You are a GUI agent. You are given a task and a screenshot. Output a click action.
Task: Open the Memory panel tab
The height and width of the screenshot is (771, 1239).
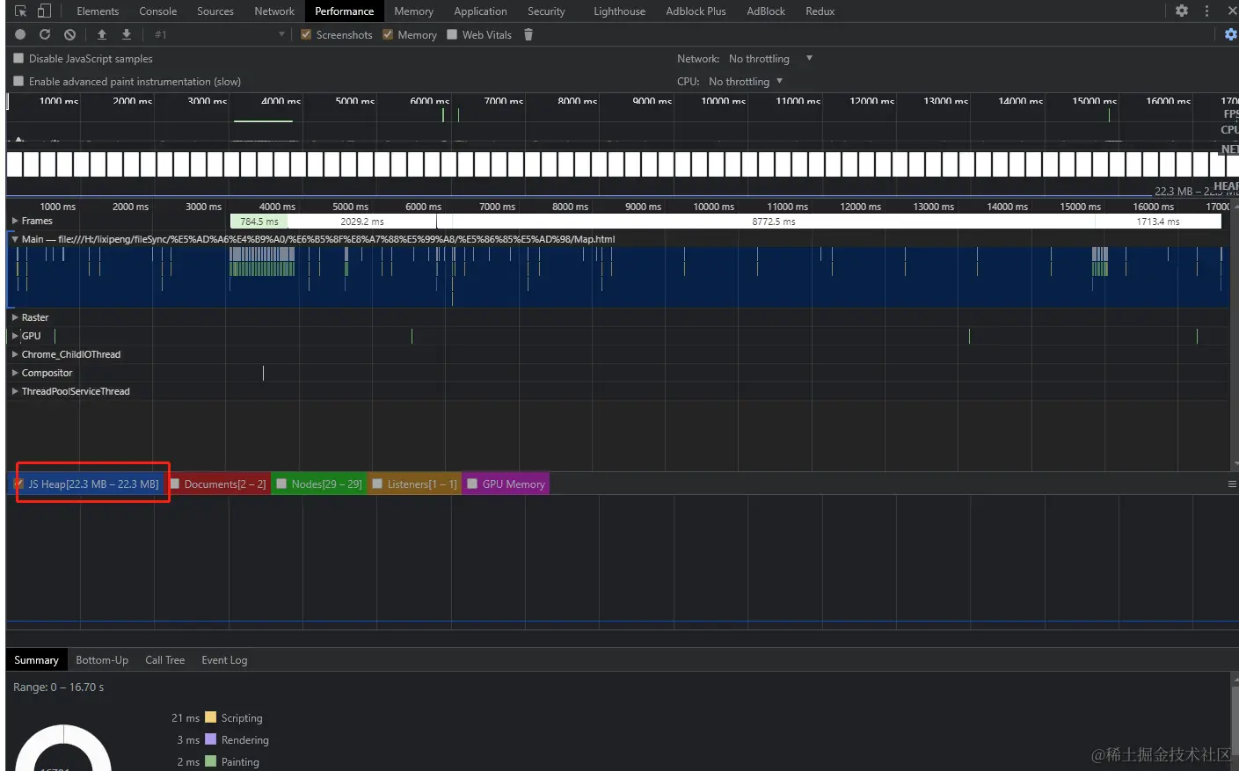click(413, 11)
